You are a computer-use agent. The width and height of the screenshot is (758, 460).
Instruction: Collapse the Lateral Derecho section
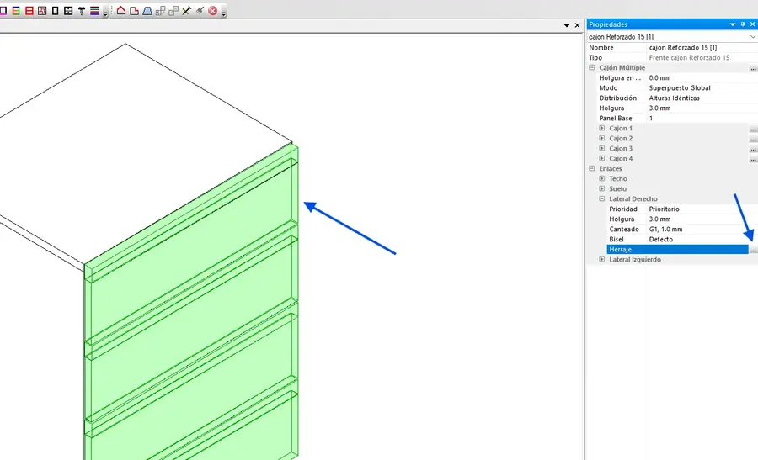pyautogui.click(x=601, y=199)
